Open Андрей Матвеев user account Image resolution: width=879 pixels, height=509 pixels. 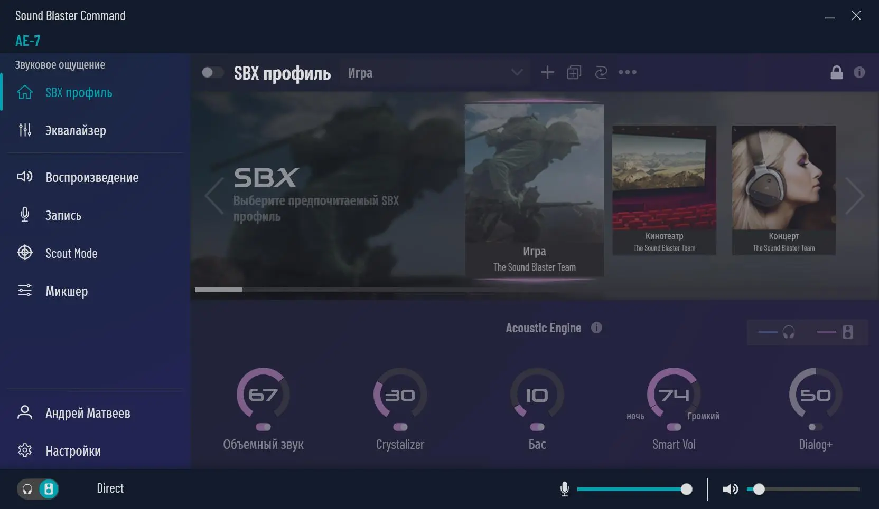pos(95,413)
